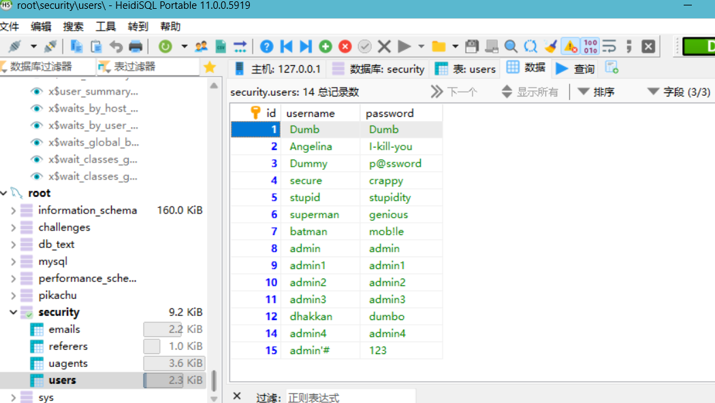The image size is (715, 403).
Task: Click the 数据库过滤器 input field
Action: [x=48, y=67]
